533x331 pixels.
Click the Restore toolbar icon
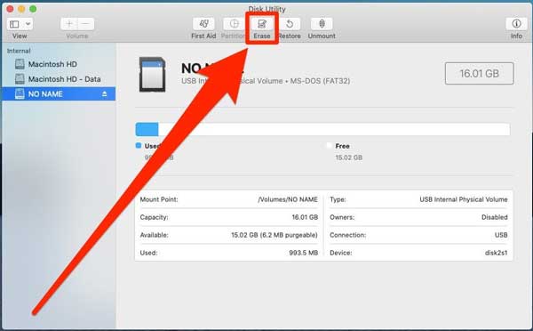tap(290, 24)
